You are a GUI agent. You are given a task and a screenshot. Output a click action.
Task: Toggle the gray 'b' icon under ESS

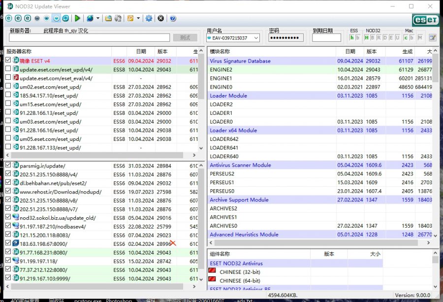358,37
